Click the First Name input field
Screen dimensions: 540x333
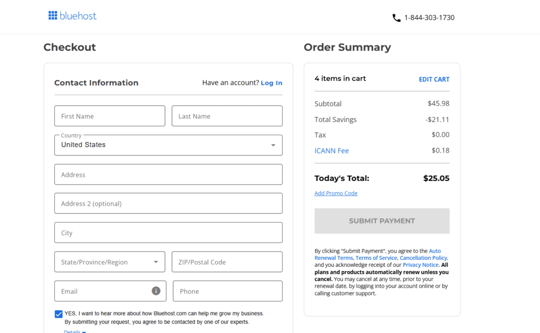[110, 116]
